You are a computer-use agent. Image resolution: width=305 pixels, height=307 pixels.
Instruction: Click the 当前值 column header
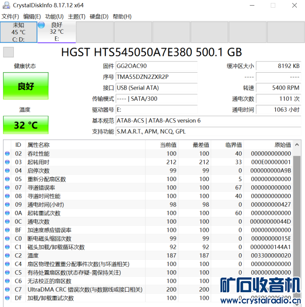point(162,145)
